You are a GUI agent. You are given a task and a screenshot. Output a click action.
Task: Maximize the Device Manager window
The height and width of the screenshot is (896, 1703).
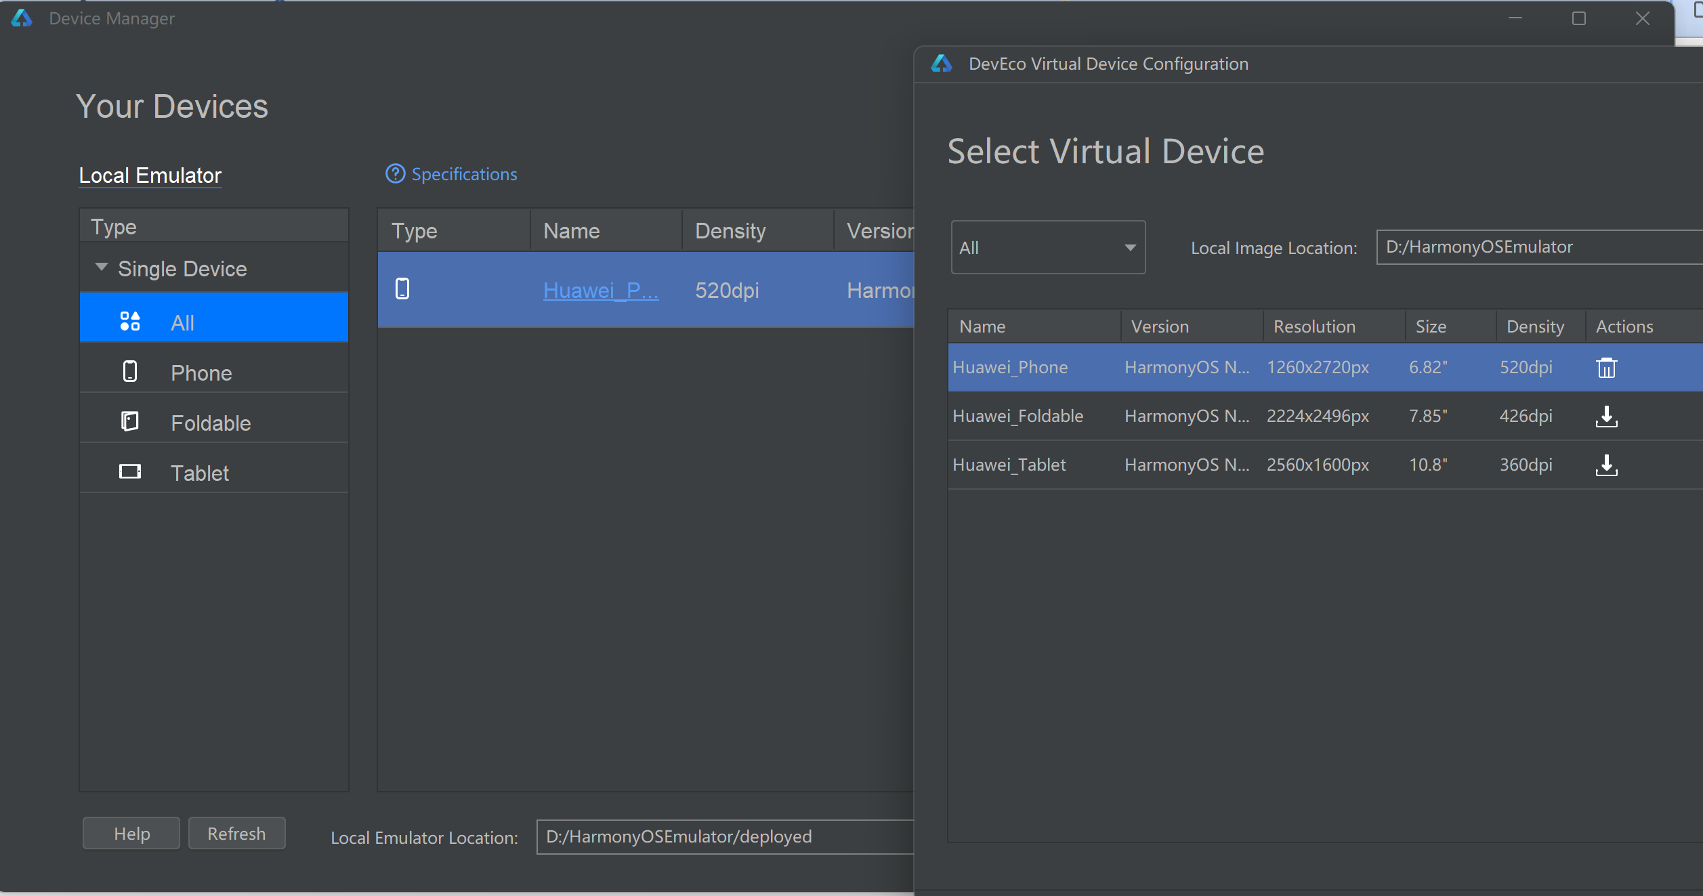click(x=1579, y=18)
